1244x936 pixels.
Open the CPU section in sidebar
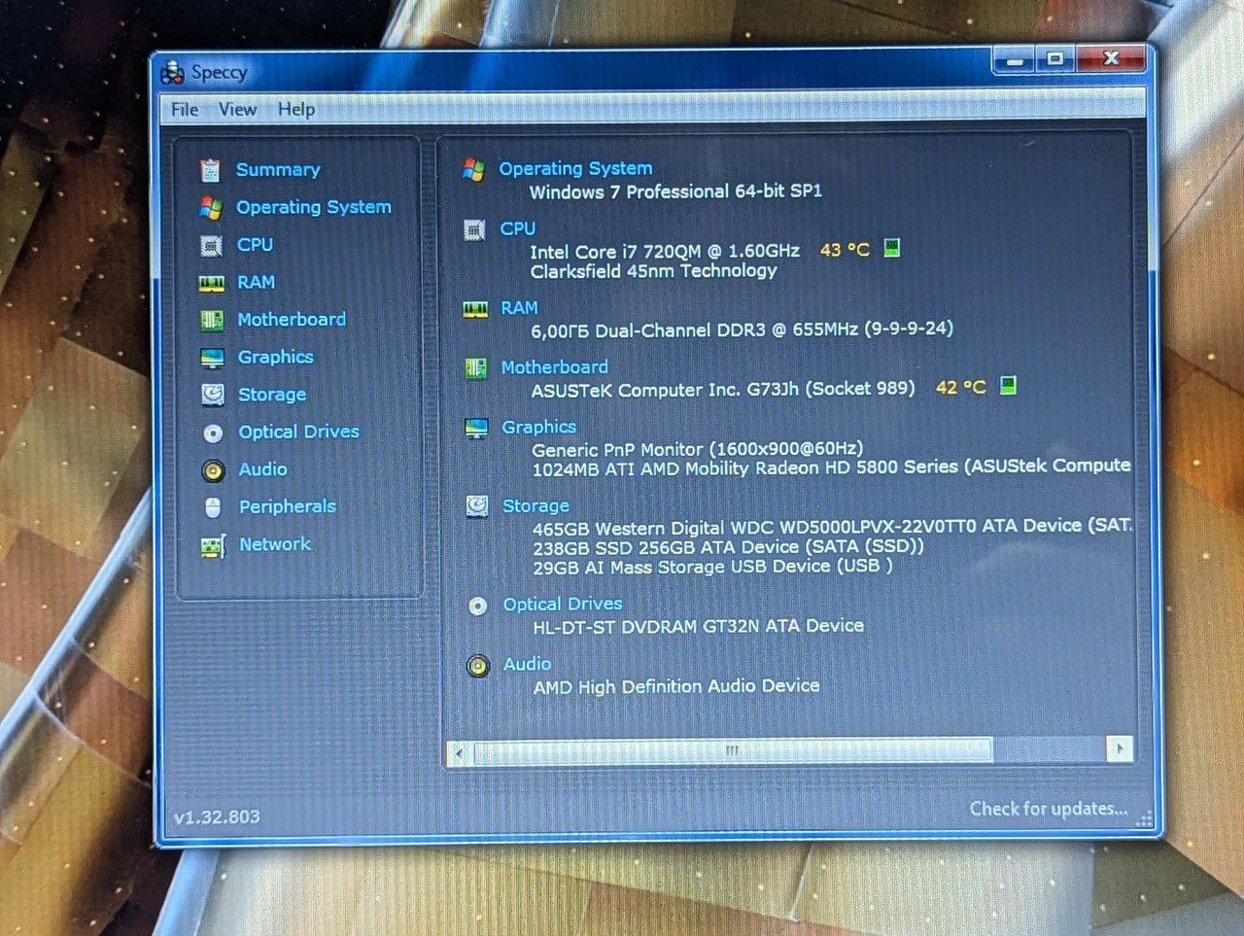[x=255, y=245]
